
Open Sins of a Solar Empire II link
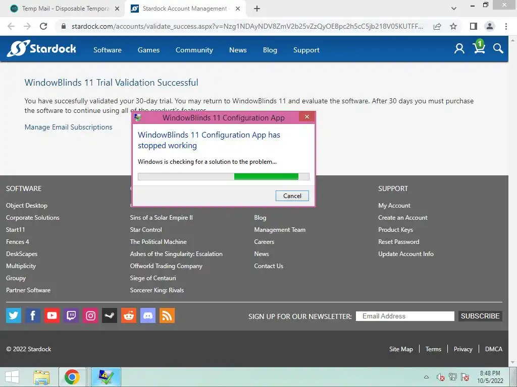tap(161, 218)
